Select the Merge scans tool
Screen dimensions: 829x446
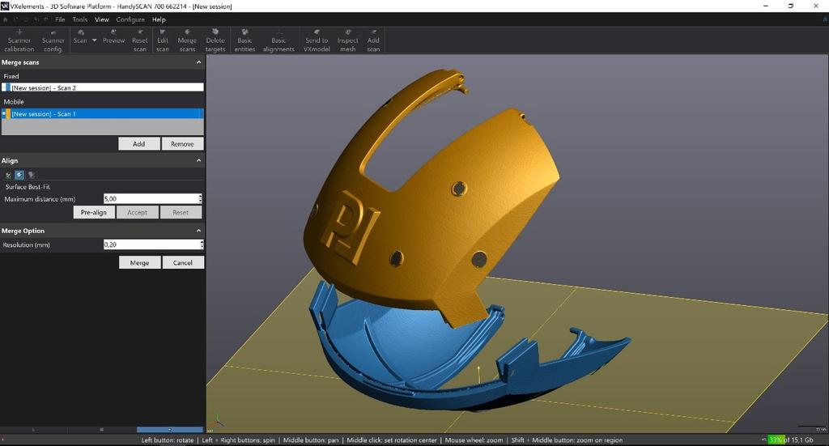coord(187,40)
